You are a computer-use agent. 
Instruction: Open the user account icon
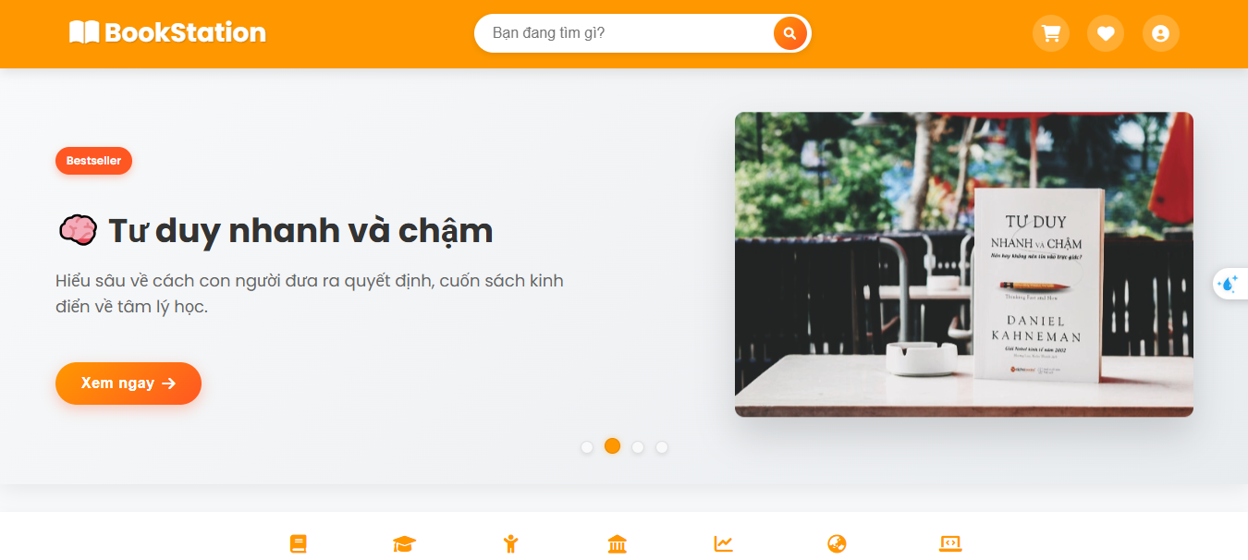(1161, 33)
